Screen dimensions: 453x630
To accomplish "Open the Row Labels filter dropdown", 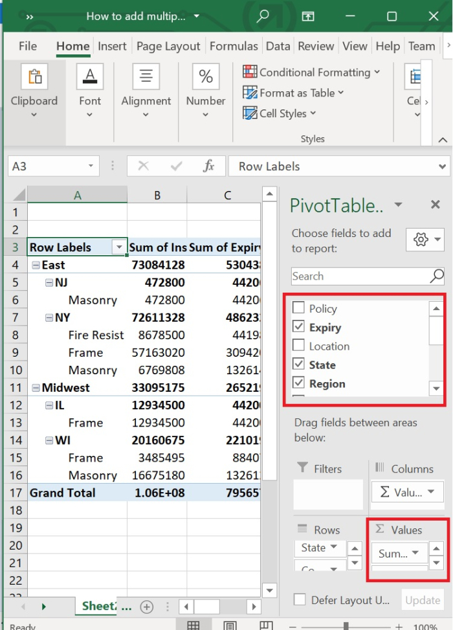I will tap(119, 247).
